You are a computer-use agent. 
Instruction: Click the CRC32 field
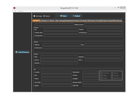click(59, 60)
